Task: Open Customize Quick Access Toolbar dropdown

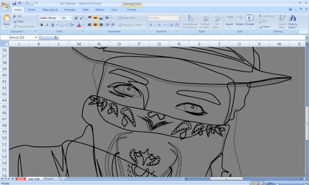Action: [37, 3]
